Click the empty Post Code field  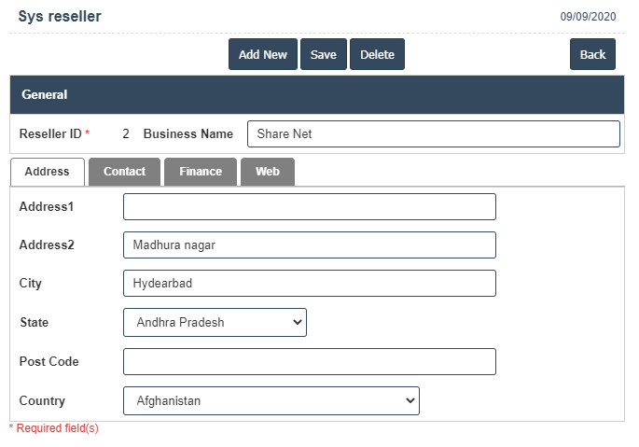309,362
